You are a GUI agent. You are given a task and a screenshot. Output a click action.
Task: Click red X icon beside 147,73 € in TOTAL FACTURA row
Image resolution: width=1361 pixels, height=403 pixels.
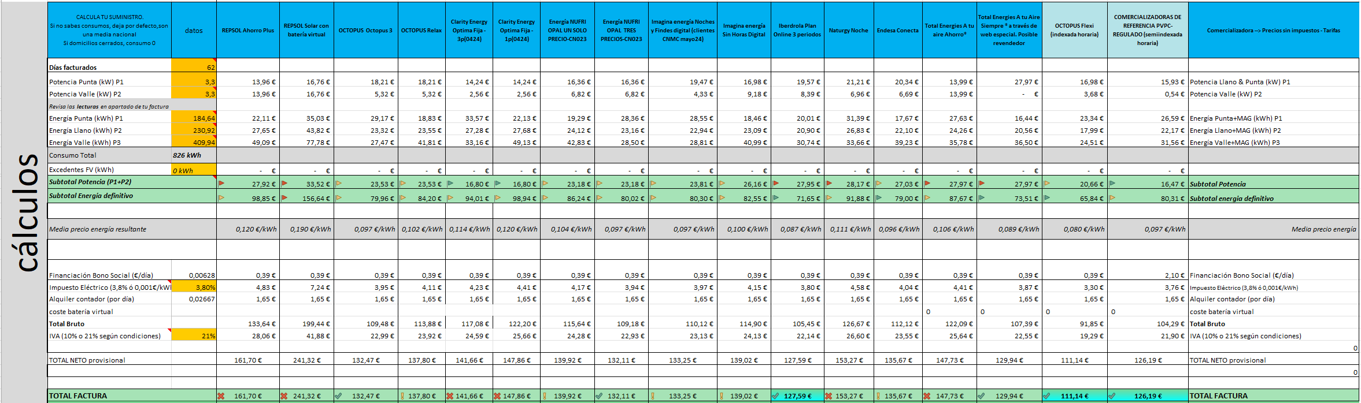tap(927, 396)
